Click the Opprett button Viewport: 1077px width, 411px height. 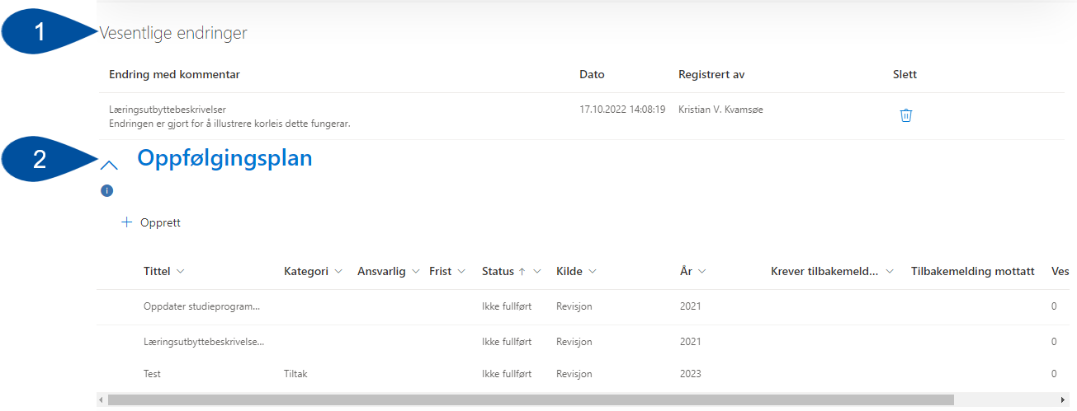point(151,222)
